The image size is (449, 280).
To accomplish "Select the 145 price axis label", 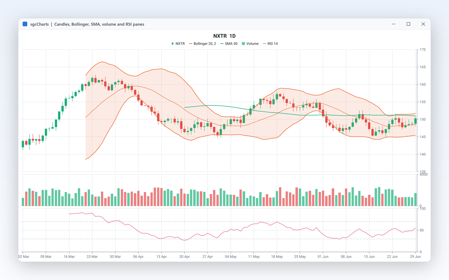I will coord(422,137).
